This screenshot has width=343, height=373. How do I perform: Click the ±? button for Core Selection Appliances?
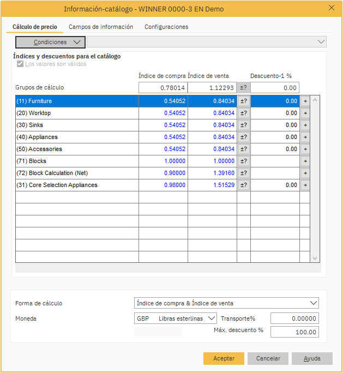[x=244, y=185]
